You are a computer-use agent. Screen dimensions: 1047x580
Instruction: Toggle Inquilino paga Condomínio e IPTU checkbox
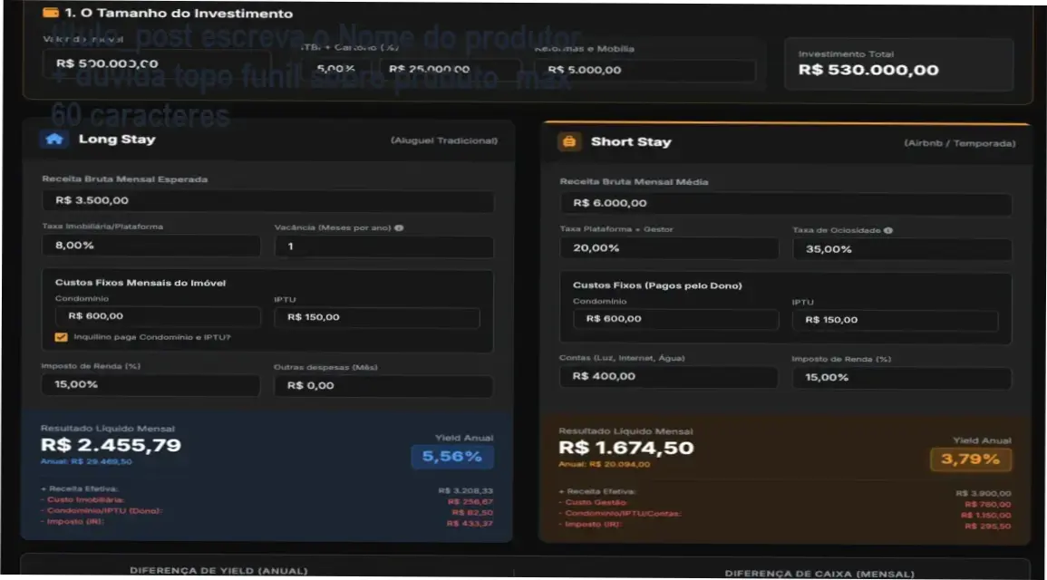pyautogui.click(x=61, y=337)
